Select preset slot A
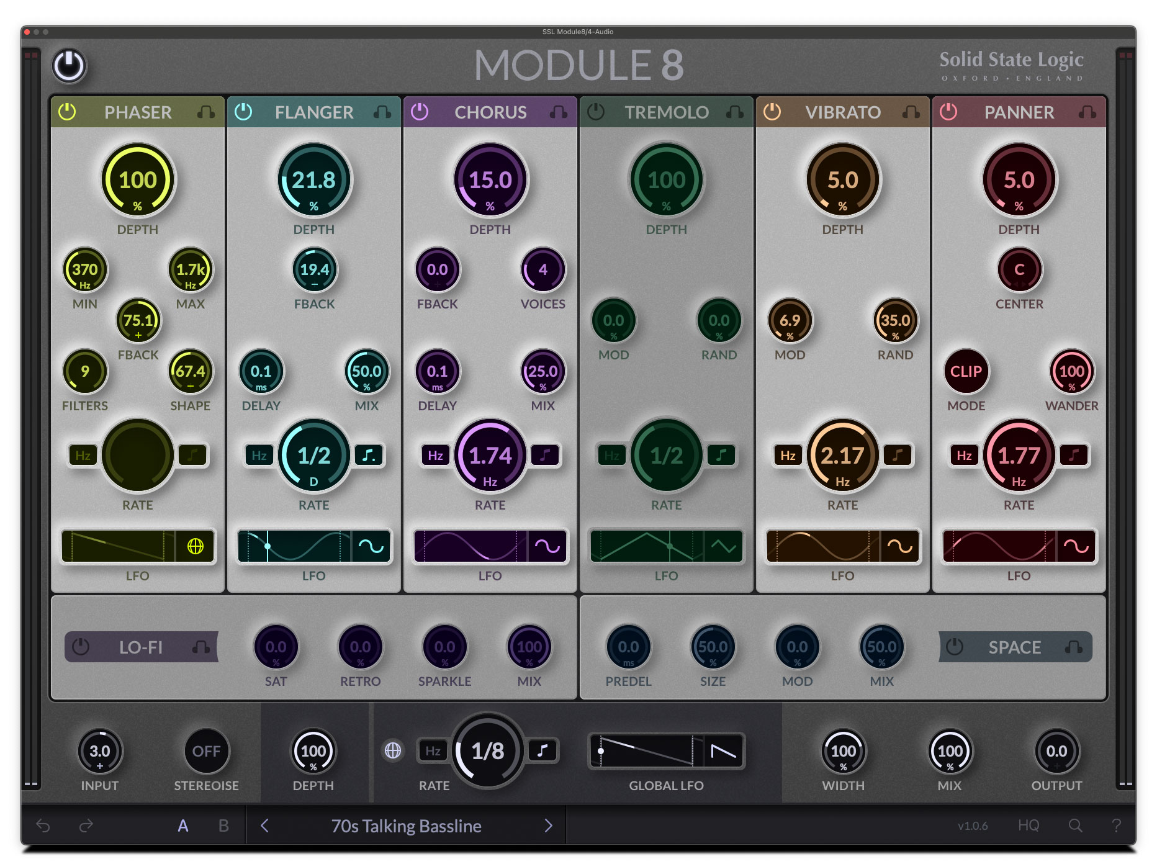 coord(183,826)
